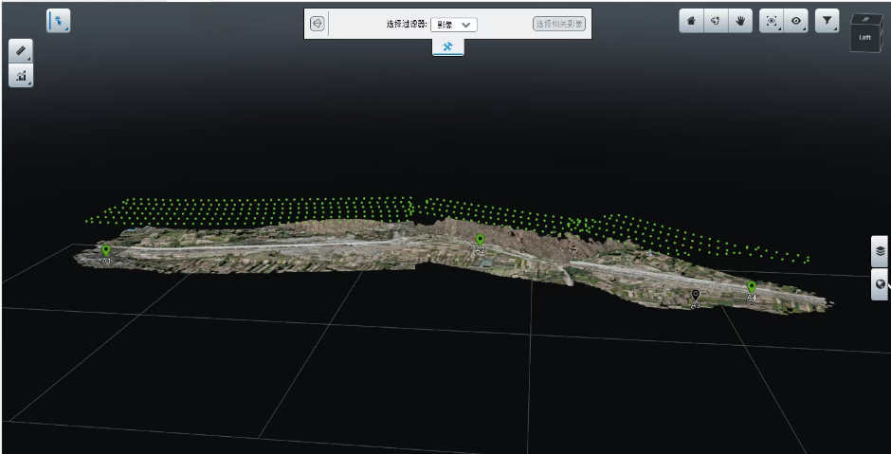Open the 影像 filter dropdown

click(x=453, y=25)
